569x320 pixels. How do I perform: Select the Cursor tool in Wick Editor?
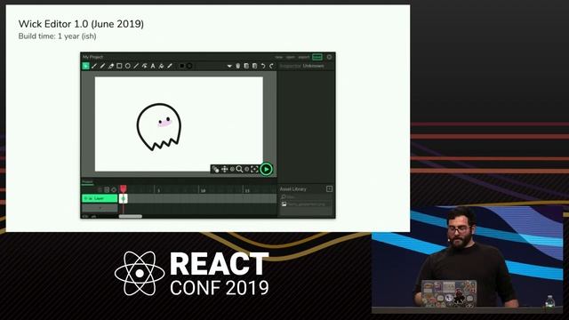click(85, 66)
